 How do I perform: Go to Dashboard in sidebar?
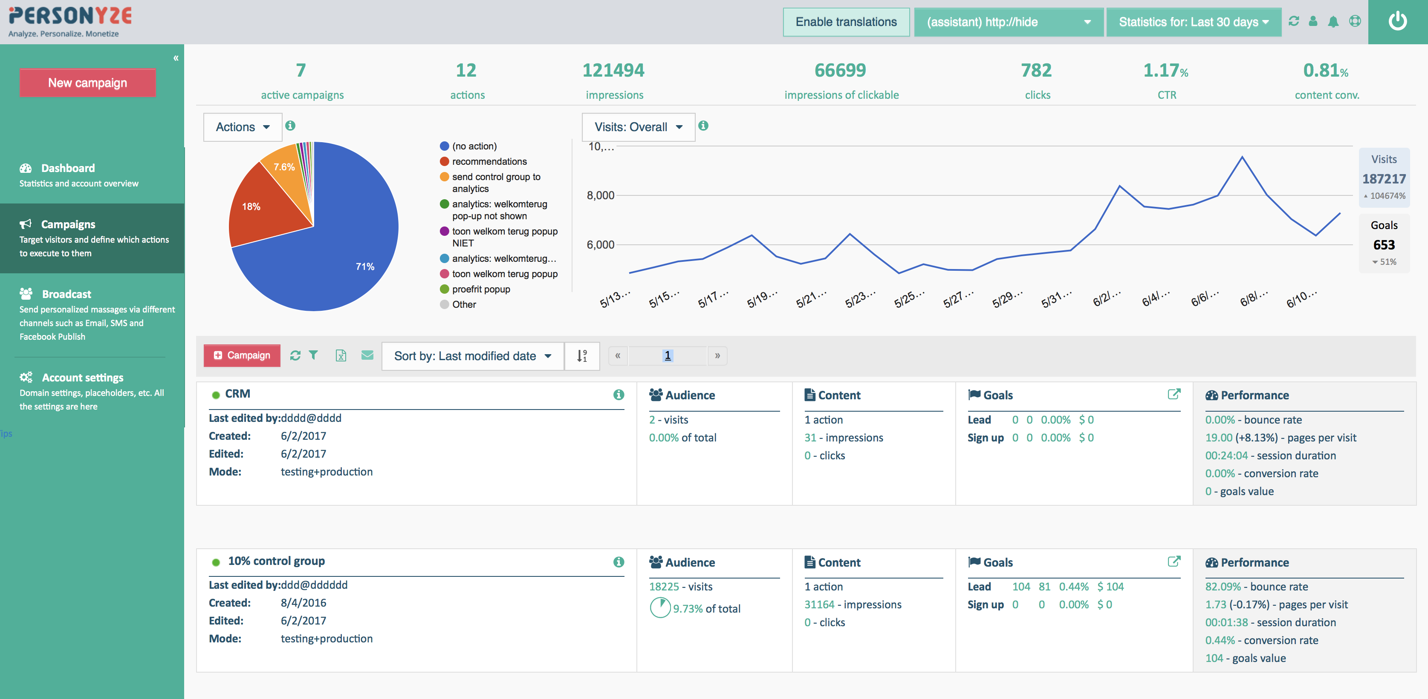coord(68,168)
